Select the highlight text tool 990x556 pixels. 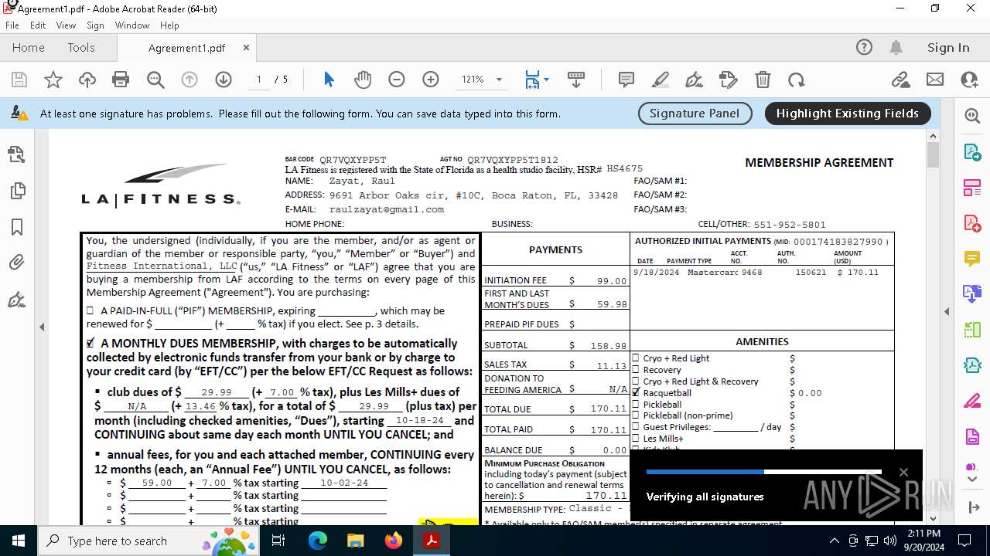point(661,80)
